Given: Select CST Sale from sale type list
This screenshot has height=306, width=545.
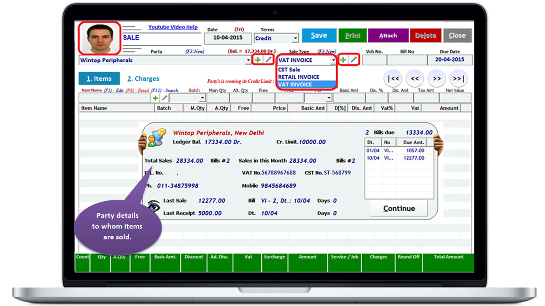Looking at the screenshot, I should point(289,69).
